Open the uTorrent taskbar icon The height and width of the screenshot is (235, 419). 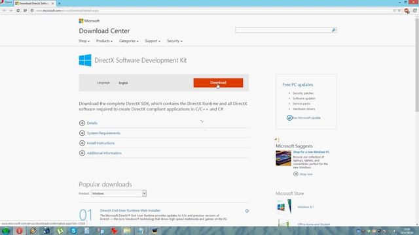tap(60, 230)
